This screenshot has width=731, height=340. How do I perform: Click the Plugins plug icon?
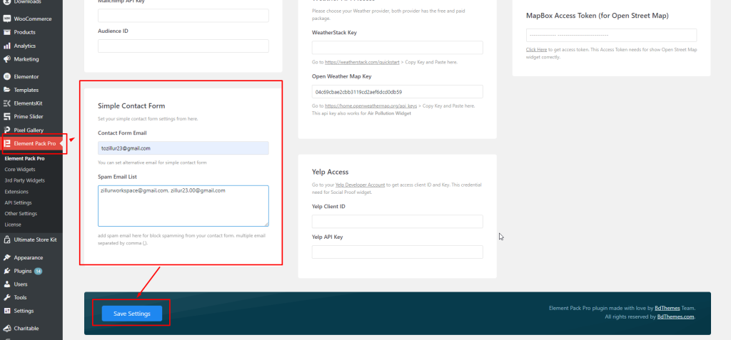tap(7, 271)
